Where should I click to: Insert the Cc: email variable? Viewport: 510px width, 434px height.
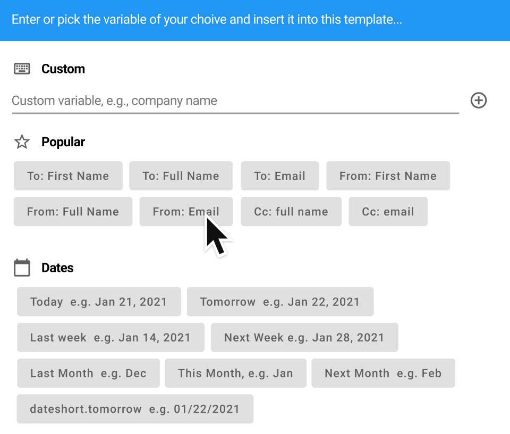click(x=388, y=211)
